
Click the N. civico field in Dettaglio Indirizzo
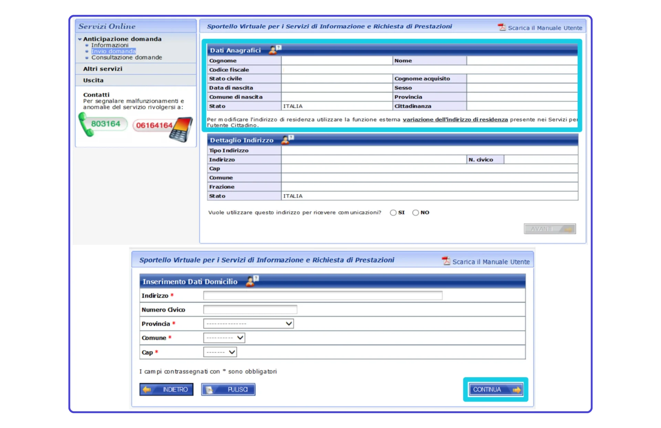541,159
